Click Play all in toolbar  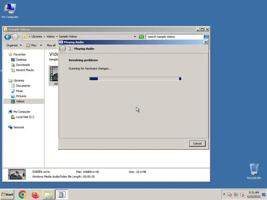pos(51,45)
